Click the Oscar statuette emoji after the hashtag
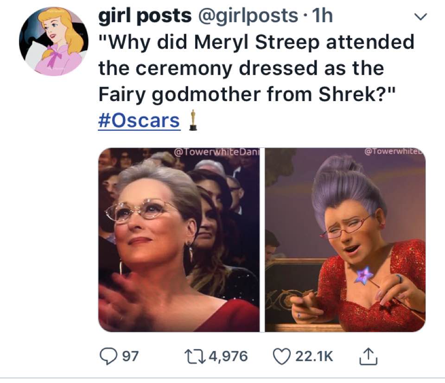 click(x=193, y=120)
